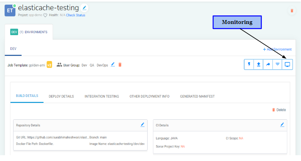Click the Docker File Path text
This screenshot has height=161, width=301.
point(35,144)
